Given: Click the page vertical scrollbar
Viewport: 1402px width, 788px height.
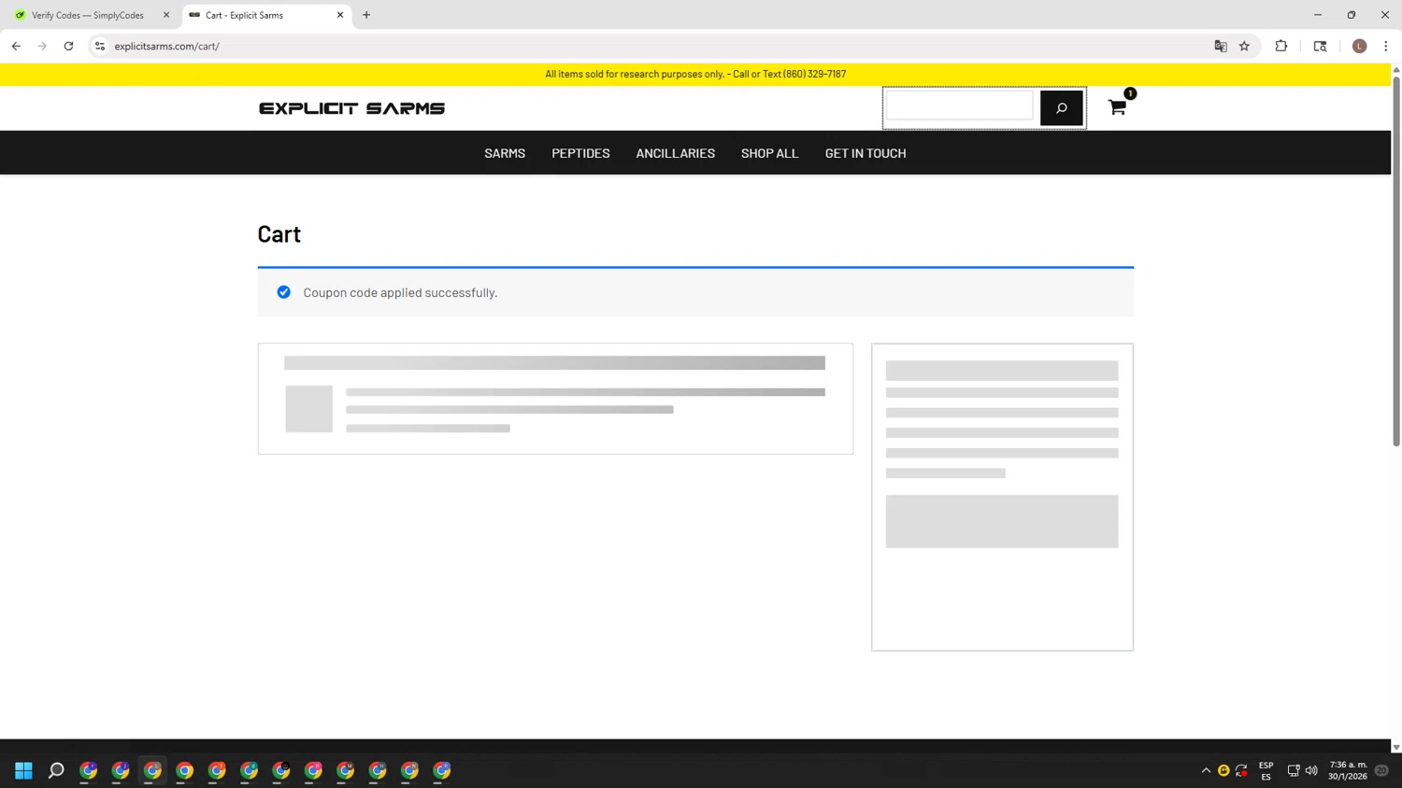Looking at the screenshot, I should click(x=1396, y=261).
